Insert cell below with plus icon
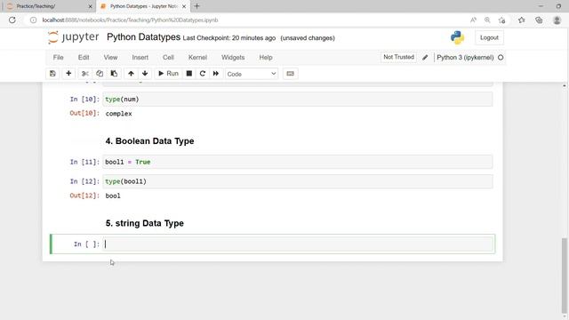The width and height of the screenshot is (569, 320). point(68,74)
